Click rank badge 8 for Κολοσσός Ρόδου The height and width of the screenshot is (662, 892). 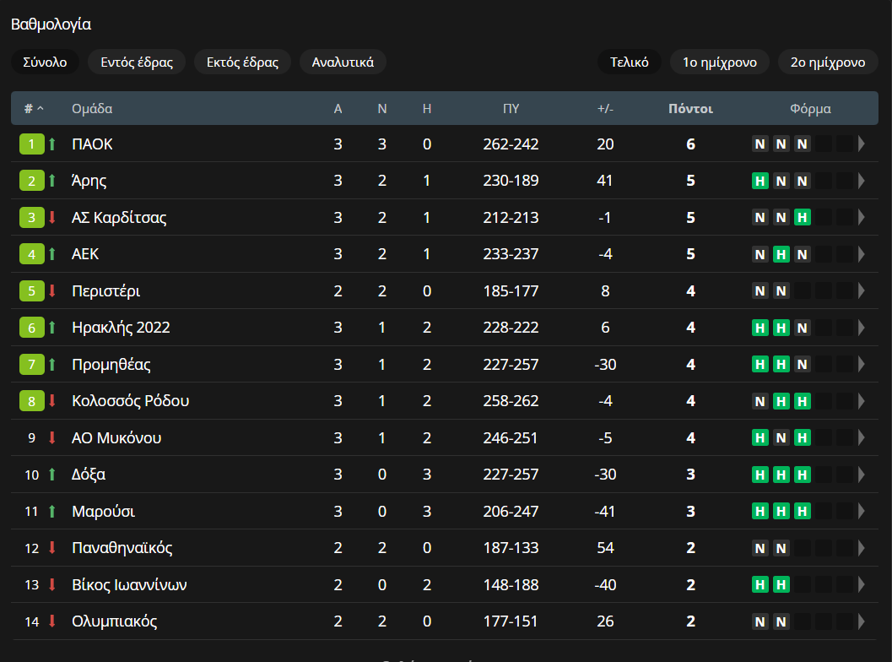click(32, 401)
